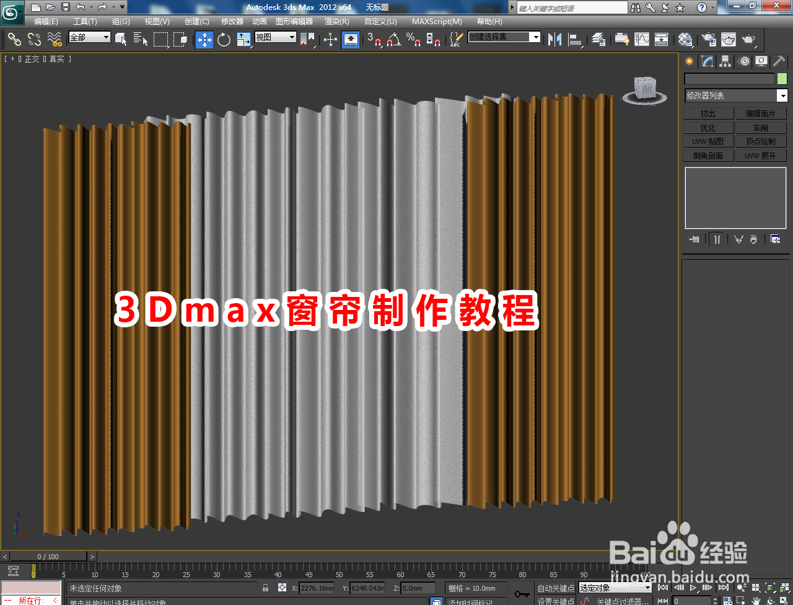The image size is (793, 605).
Task: Click the Pin Stack icon below modifier panel
Action: click(x=694, y=239)
